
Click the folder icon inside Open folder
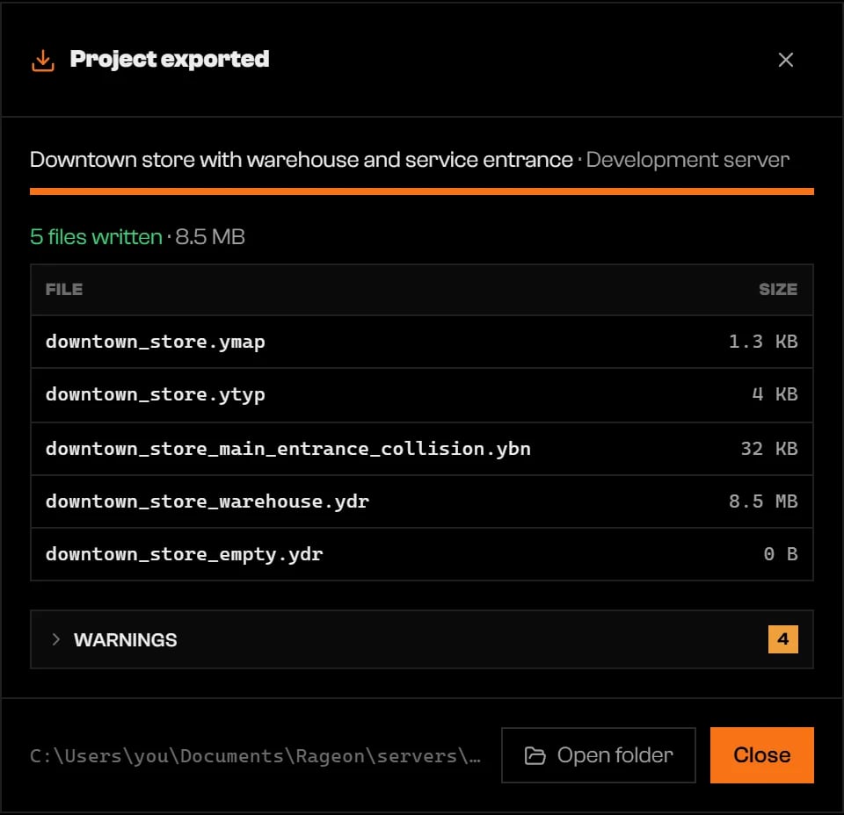point(535,755)
